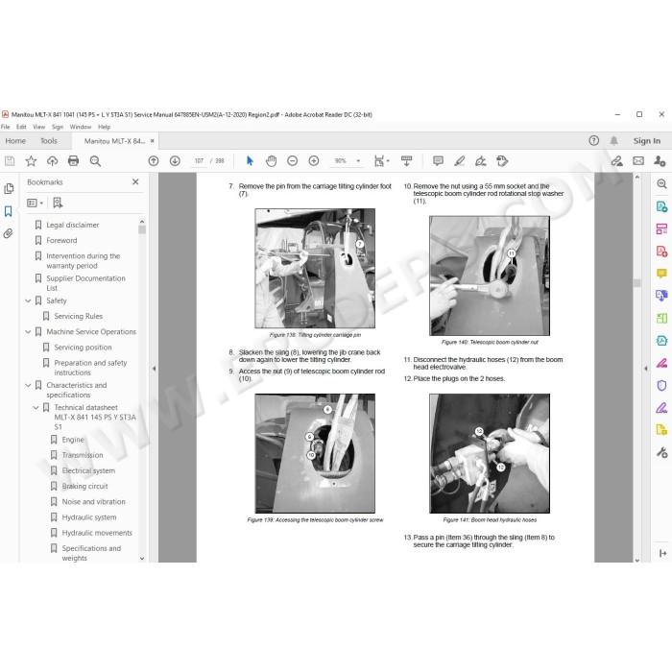Open the share link icon
The height and width of the screenshot is (672, 672).
[x=617, y=161]
